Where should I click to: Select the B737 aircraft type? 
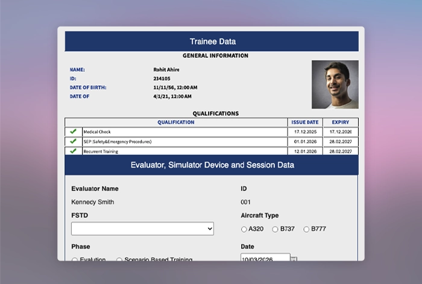[x=275, y=229]
